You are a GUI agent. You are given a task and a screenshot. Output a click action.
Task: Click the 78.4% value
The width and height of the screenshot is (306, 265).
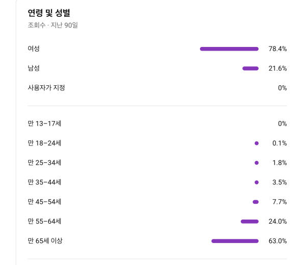(x=277, y=49)
